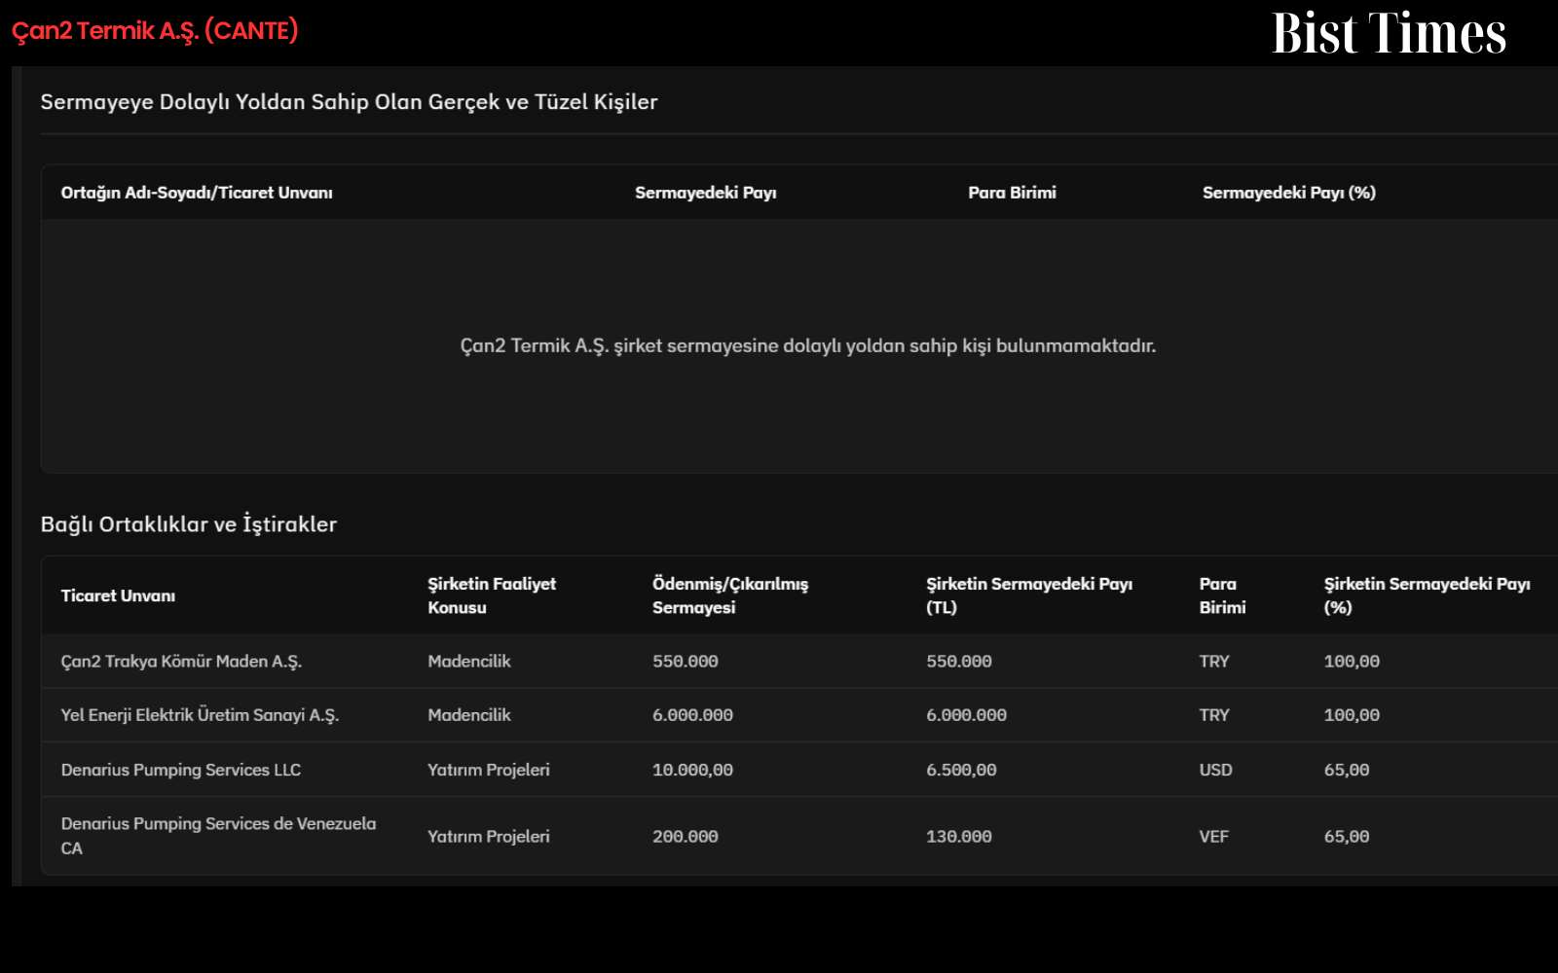Click TRY currency in Çan2 Trakya row
1558x973 pixels.
(x=1214, y=662)
